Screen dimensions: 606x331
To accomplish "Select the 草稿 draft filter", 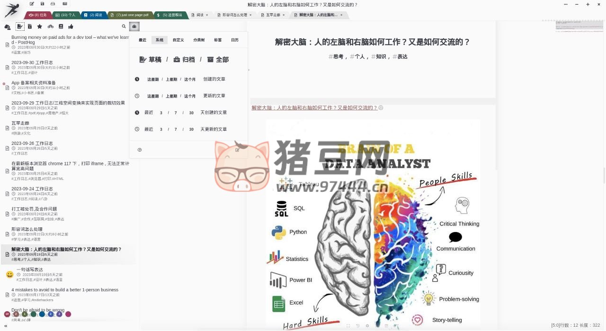I will pyautogui.click(x=150, y=60).
